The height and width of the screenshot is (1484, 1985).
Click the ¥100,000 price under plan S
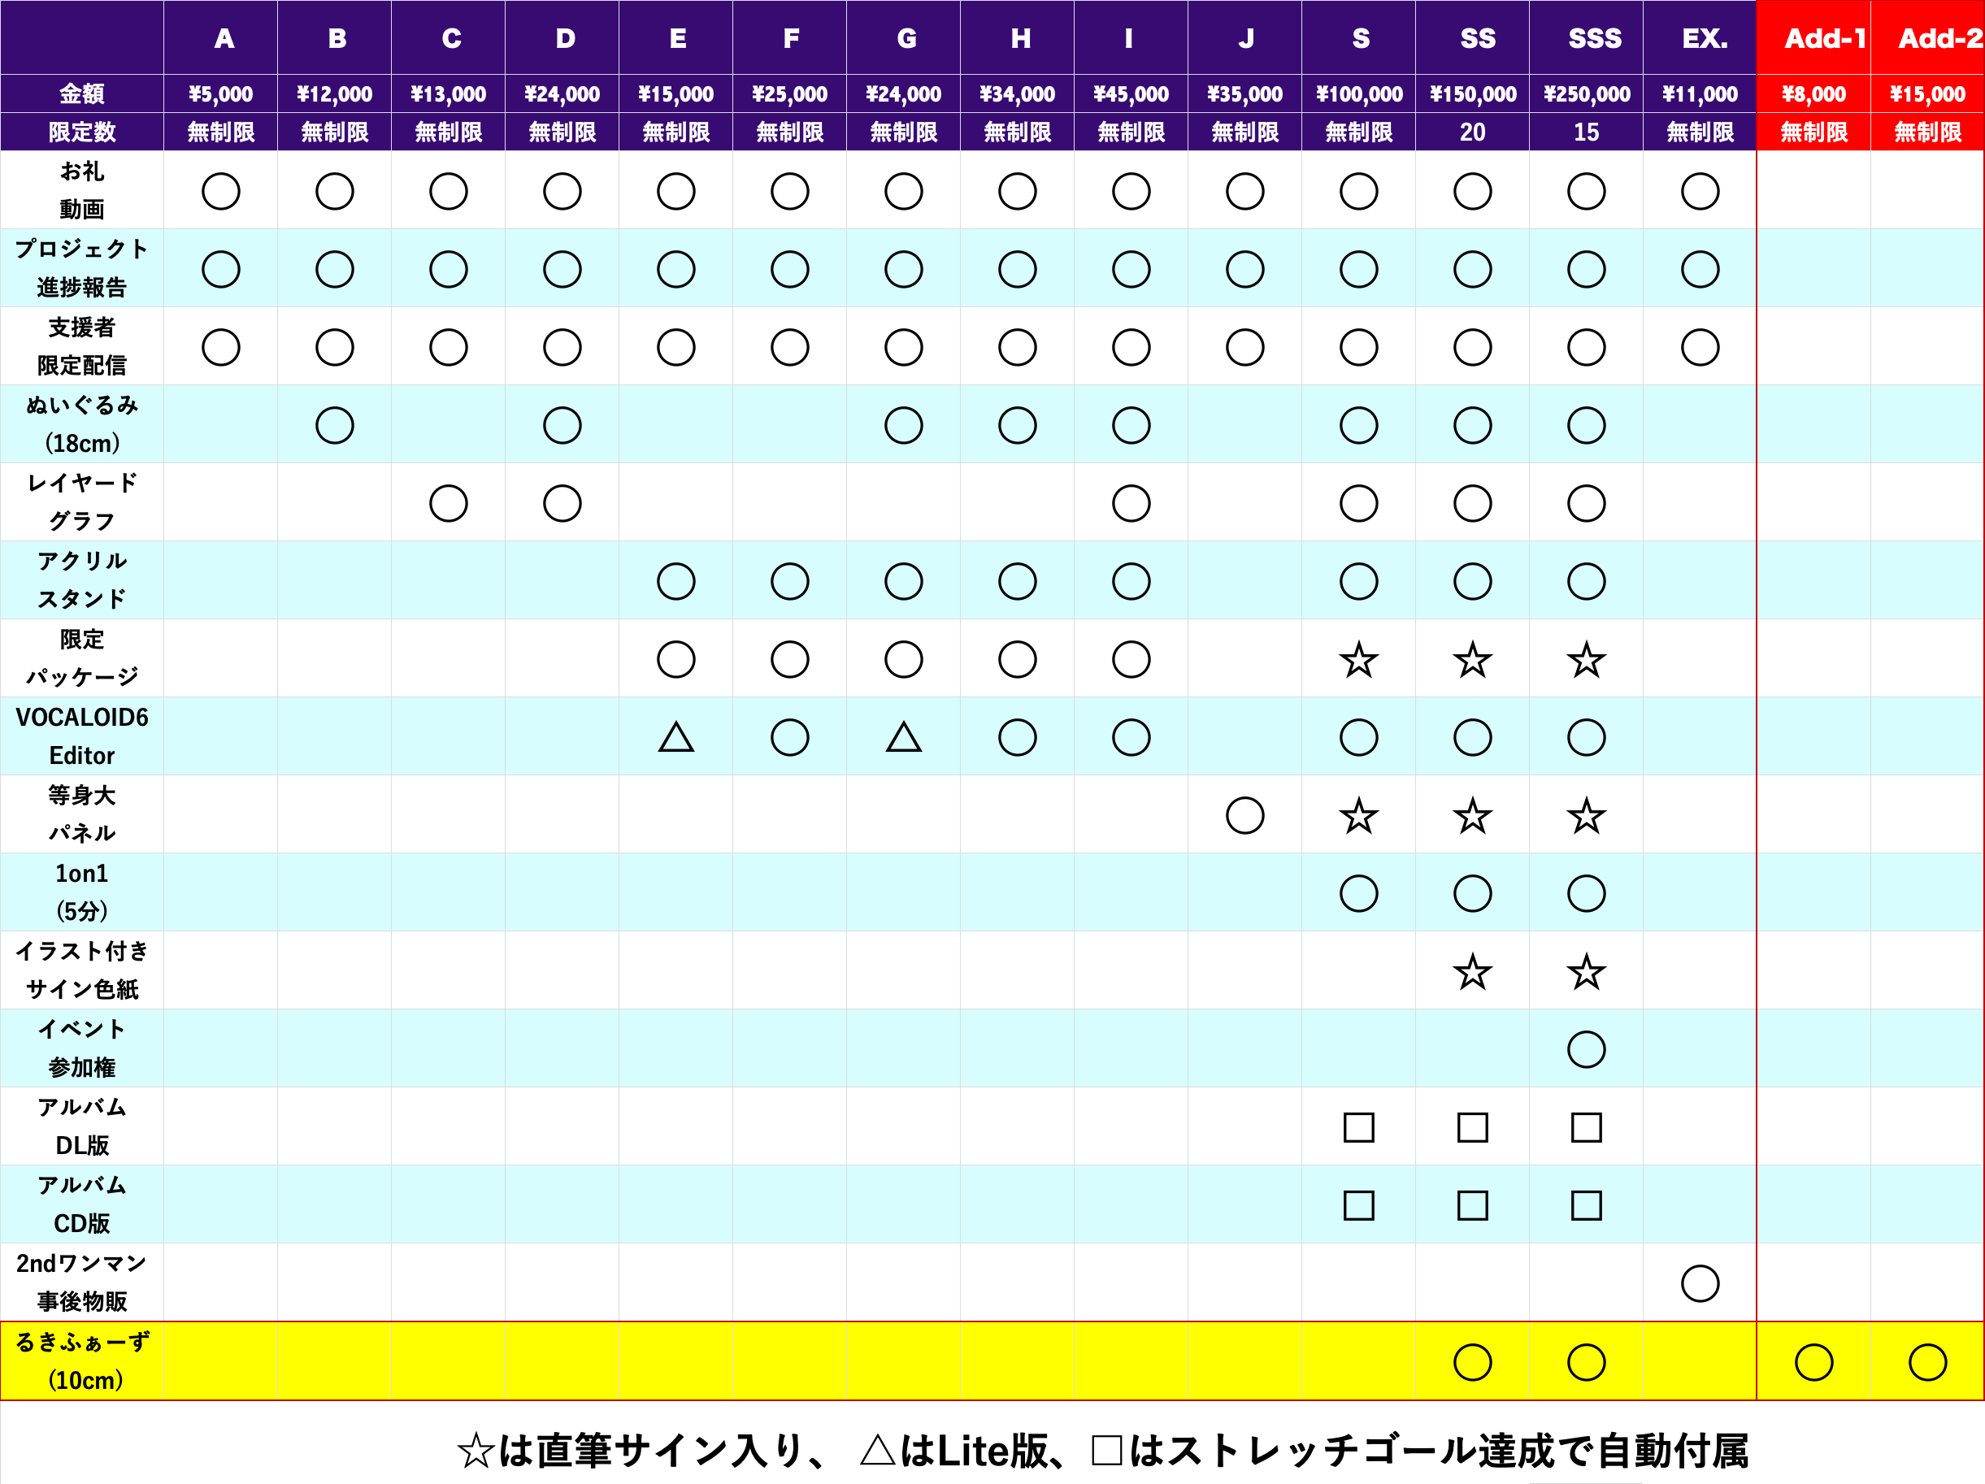coord(1358,94)
